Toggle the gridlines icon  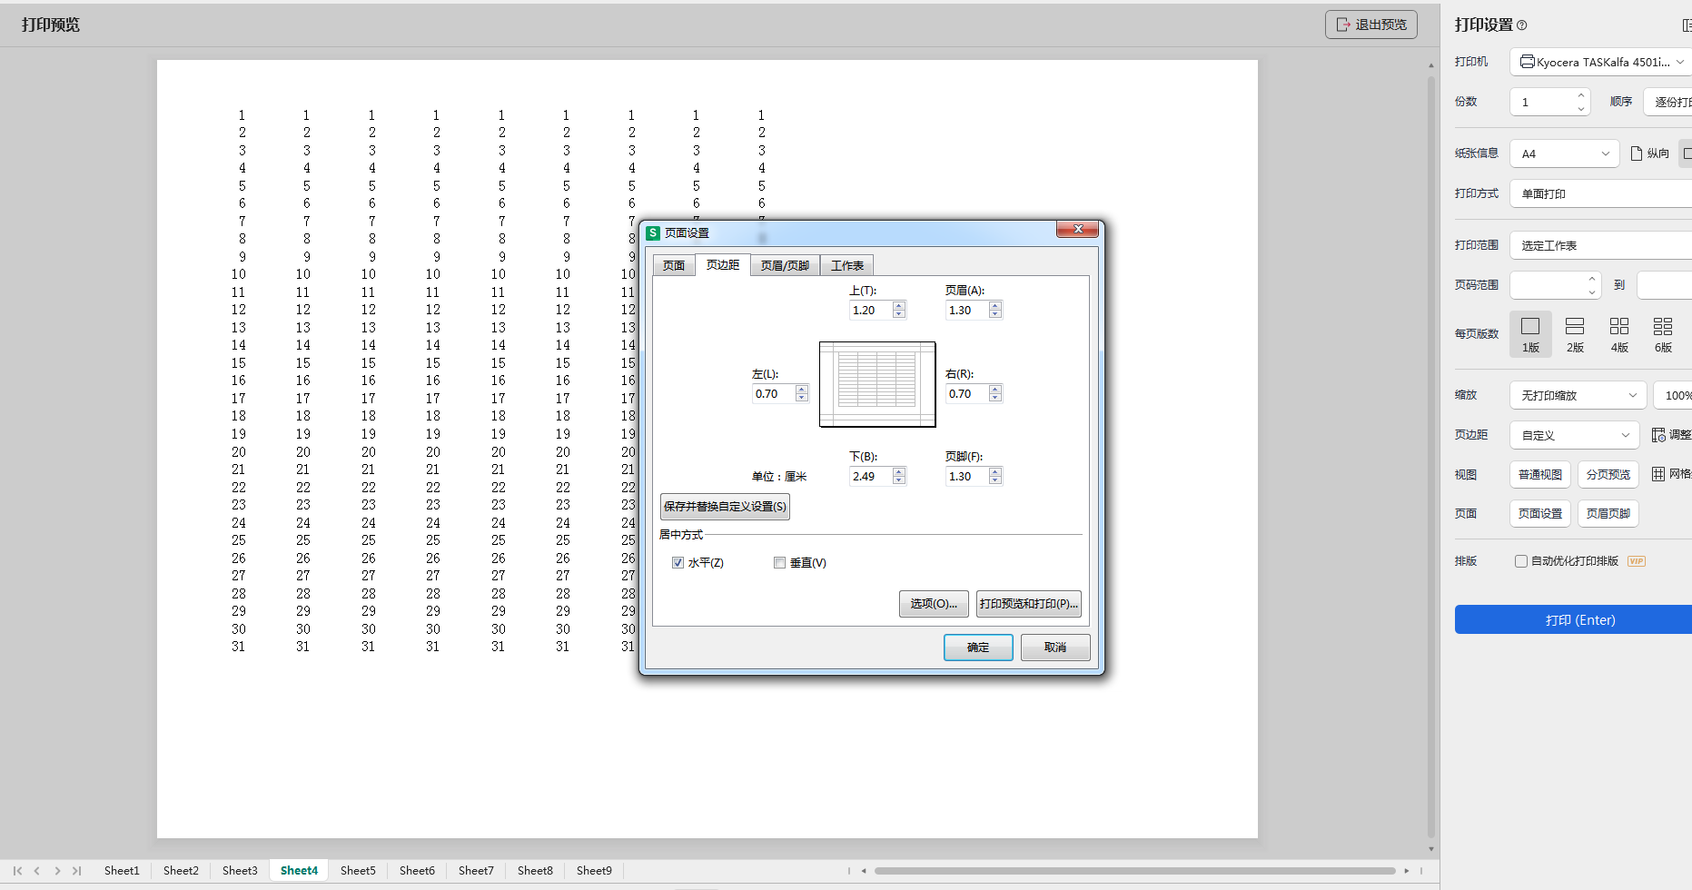(x=1658, y=474)
